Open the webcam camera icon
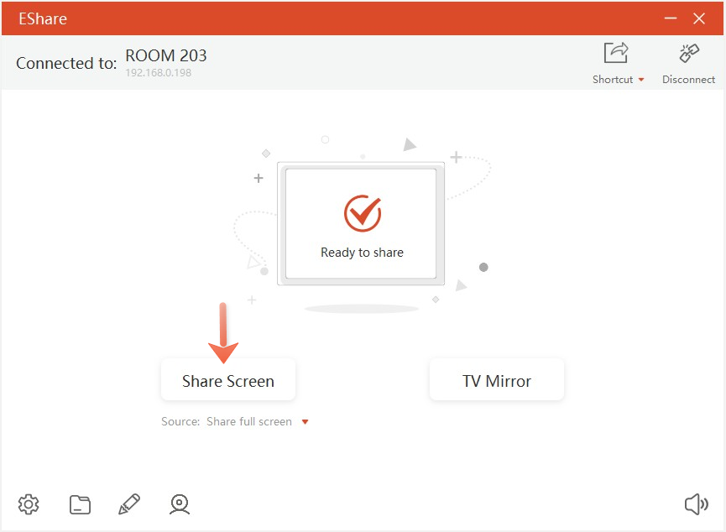Screen dimensions: 726x532 pyautogui.click(x=179, y=504)
